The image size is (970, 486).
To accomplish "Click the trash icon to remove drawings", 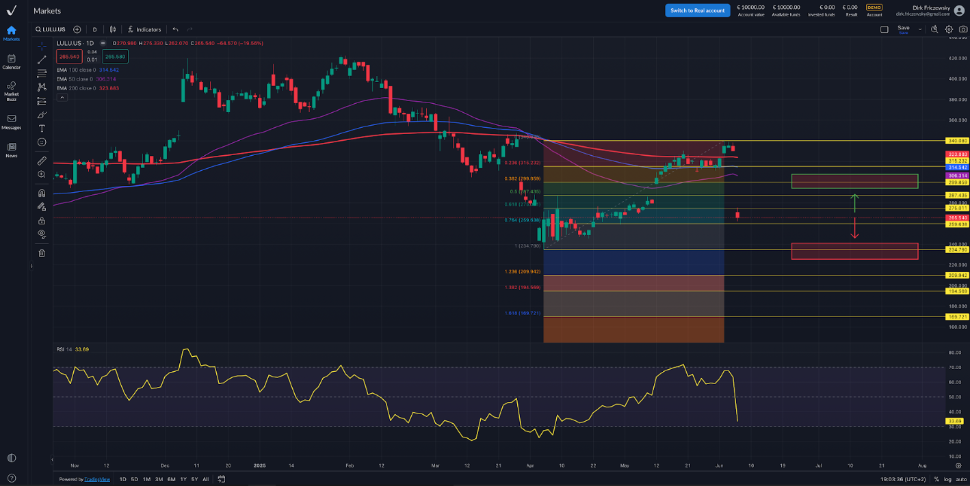I will (42, 253).
